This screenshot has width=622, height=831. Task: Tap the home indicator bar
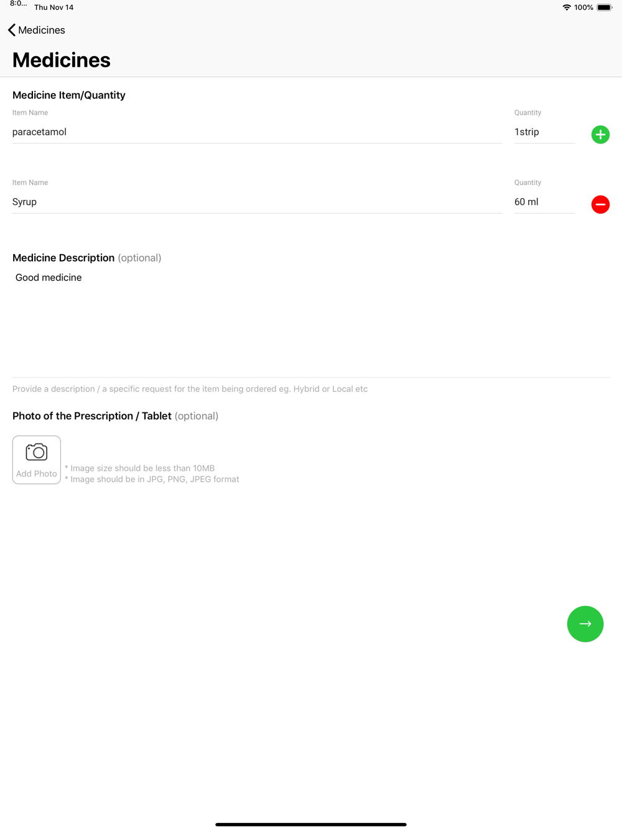click(311, 824)
